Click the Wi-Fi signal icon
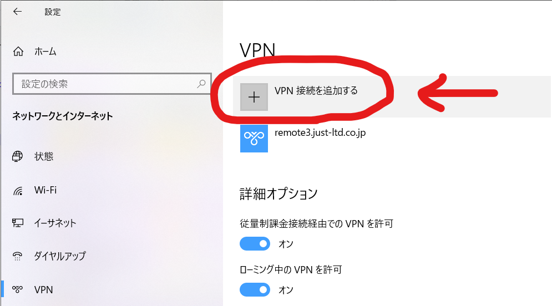552x306 pixels. pyautogui.click(x=18, y=191)
